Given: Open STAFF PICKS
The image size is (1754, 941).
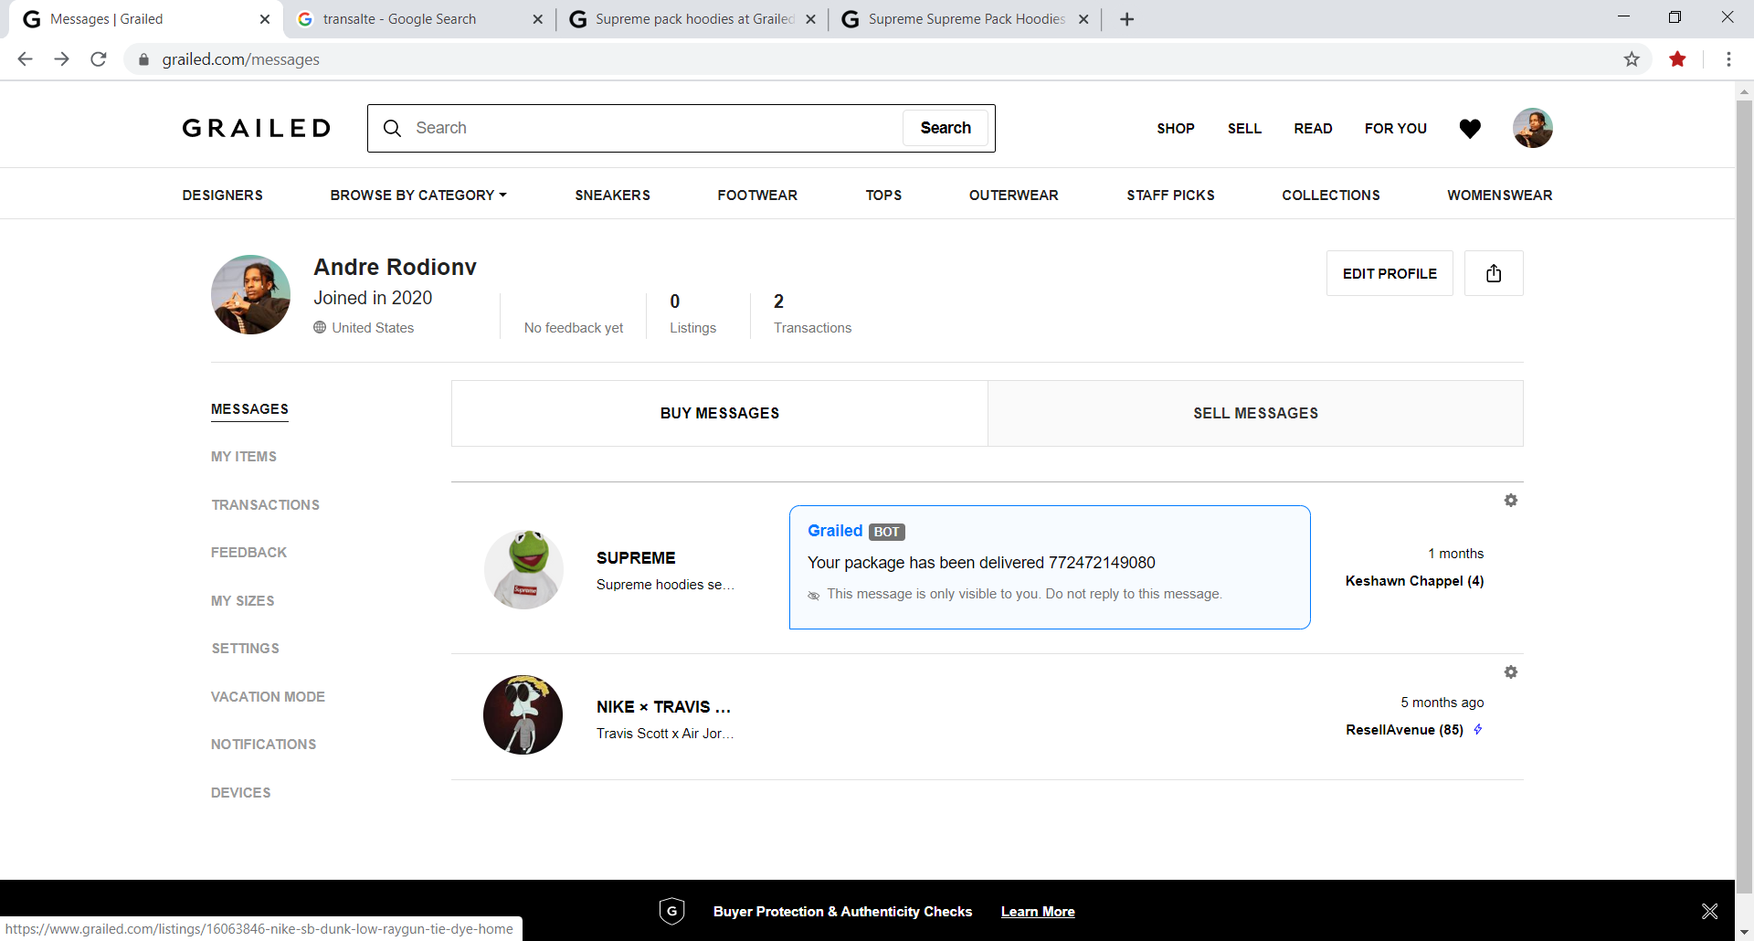Looking at the screenshot, I should (1170, 196).
